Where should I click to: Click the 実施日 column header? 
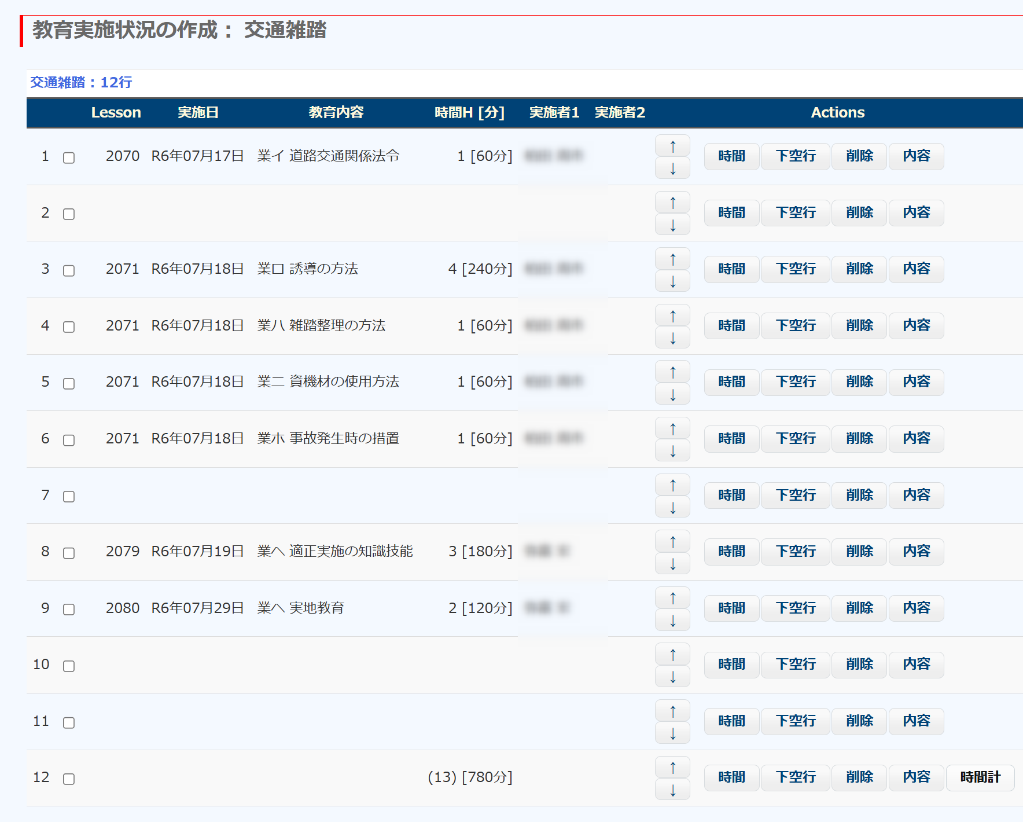coord(198,112)
